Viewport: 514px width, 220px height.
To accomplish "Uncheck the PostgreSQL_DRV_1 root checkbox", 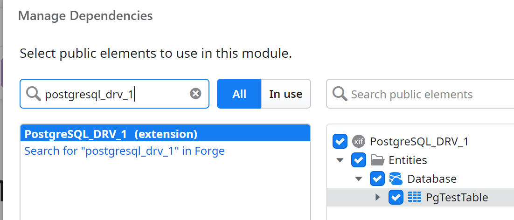I will (x=340, y=141).
